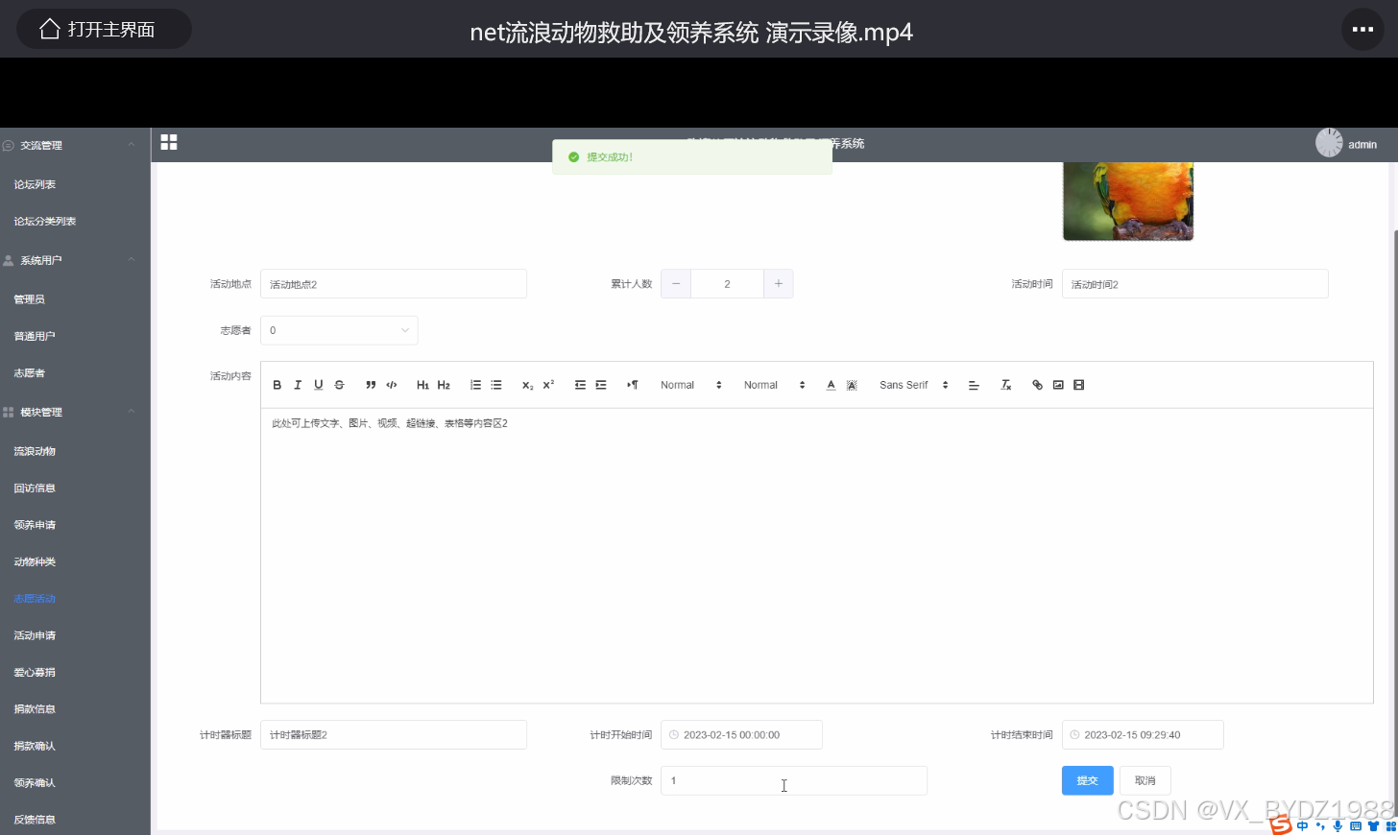The image size is (1398, 835).
Task: Open the three-dot more options menu
Action: coord(1362,29)
